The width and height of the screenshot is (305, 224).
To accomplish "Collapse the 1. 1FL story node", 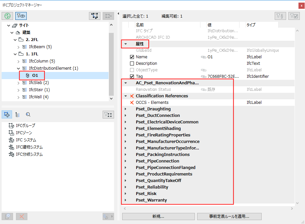I will pos(15,54).
